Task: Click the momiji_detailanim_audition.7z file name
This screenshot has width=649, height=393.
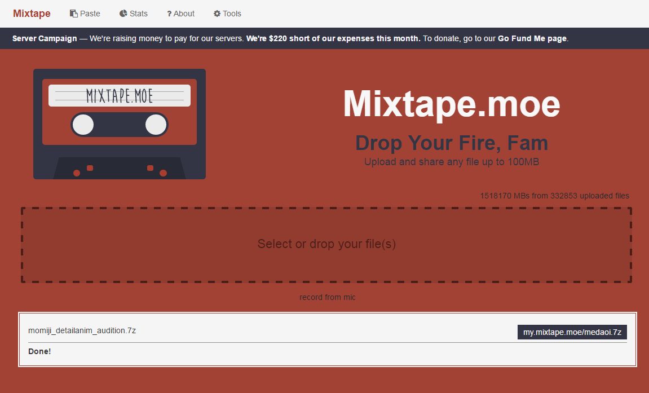Action: click(82, 330)
